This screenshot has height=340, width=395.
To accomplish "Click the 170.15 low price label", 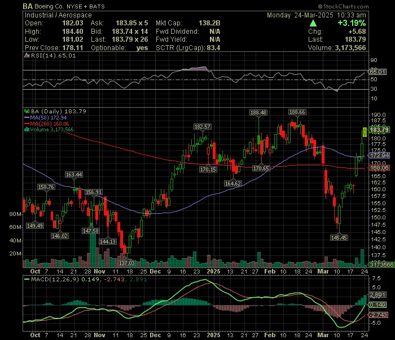I will (x=208, y=169).
